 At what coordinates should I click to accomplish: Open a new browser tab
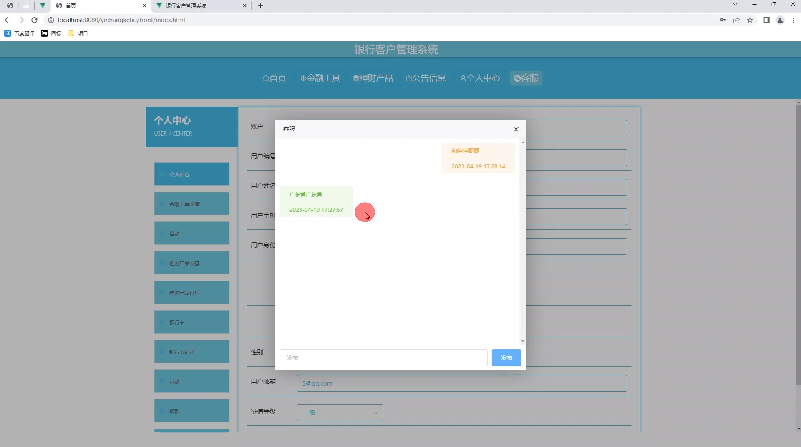pyautogui.click(x=261, y=5)
